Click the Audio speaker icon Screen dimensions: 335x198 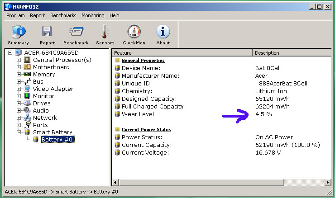(27, 110)
